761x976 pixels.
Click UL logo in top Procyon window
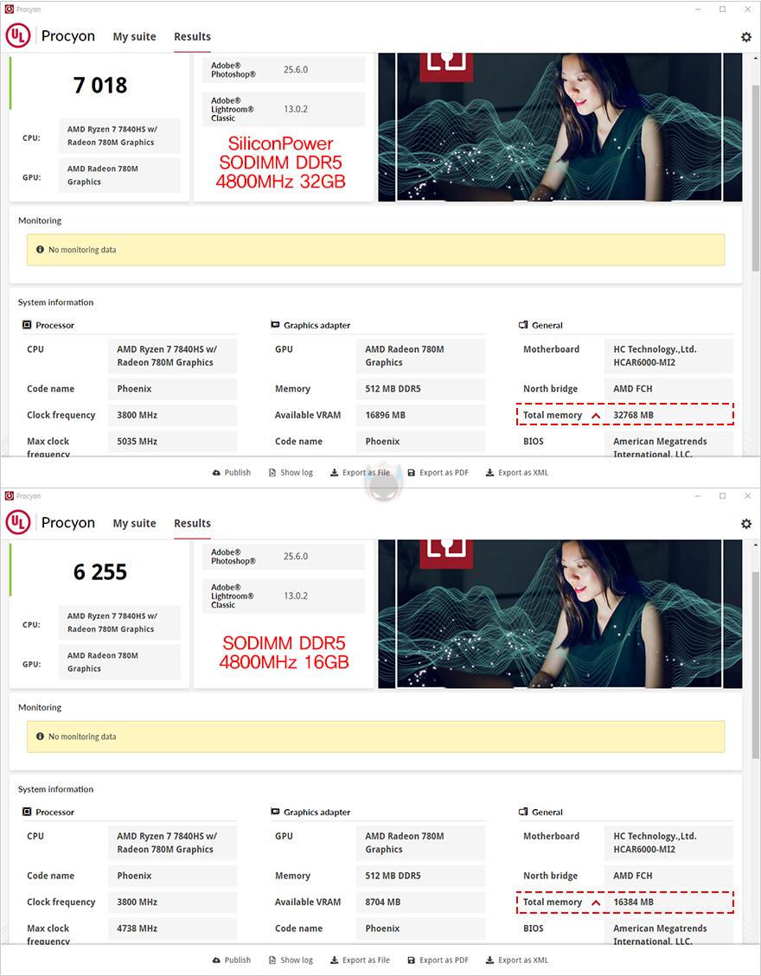click(18, 36)
